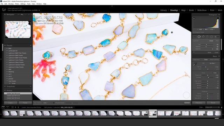Click the main window display icon
This screenshot has height=126, width=224.
pyautogui.click(x=3, y=107)
